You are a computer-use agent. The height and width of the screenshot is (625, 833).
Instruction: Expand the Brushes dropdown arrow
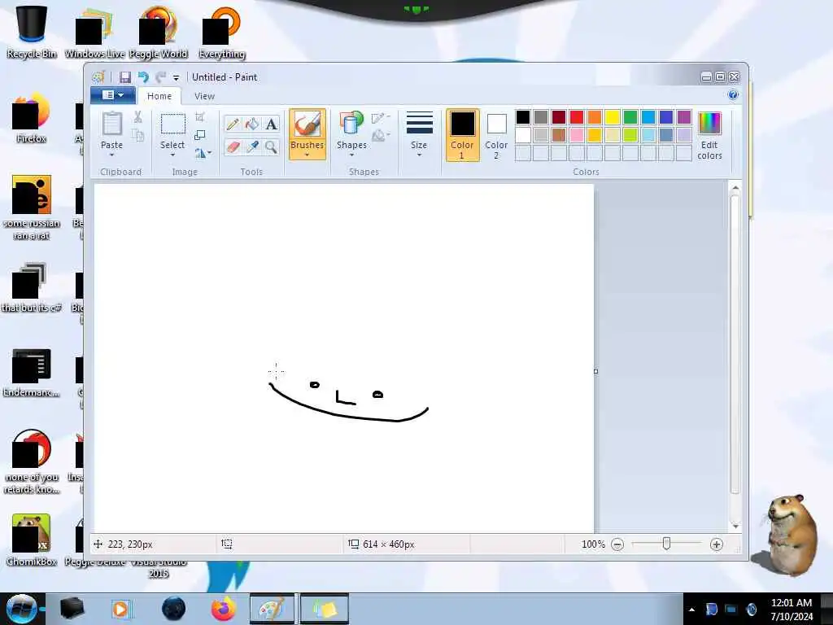coord(307,155)
